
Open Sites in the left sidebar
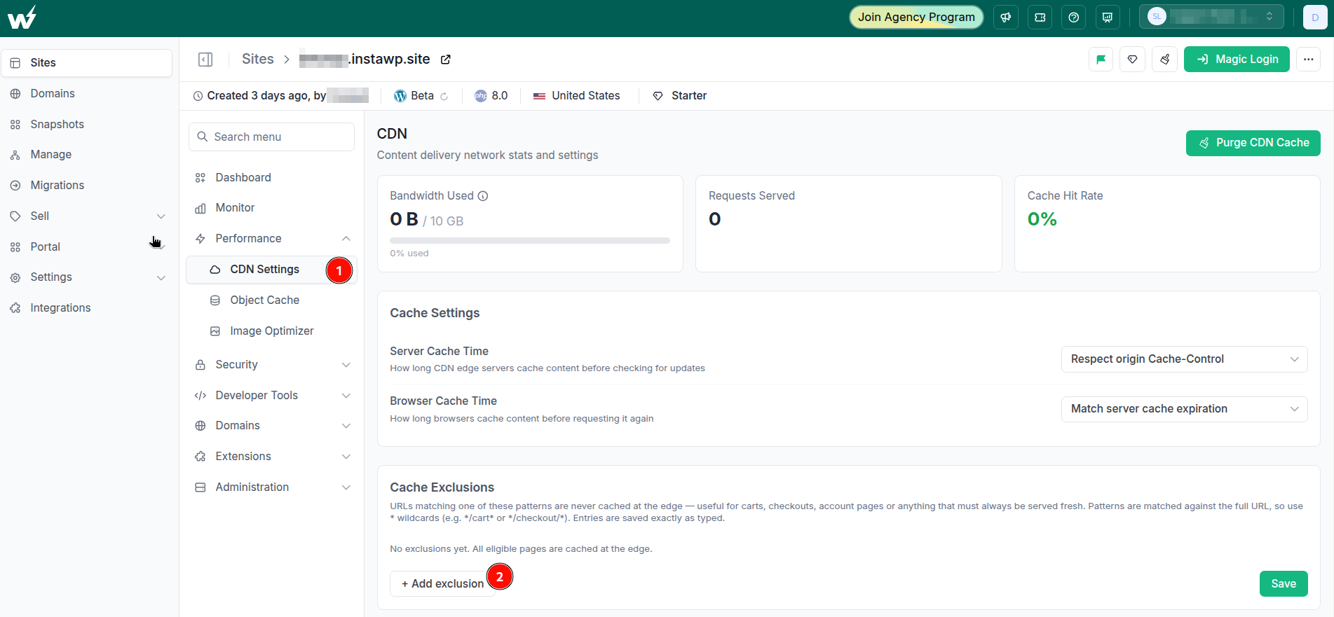coord(87,63)
